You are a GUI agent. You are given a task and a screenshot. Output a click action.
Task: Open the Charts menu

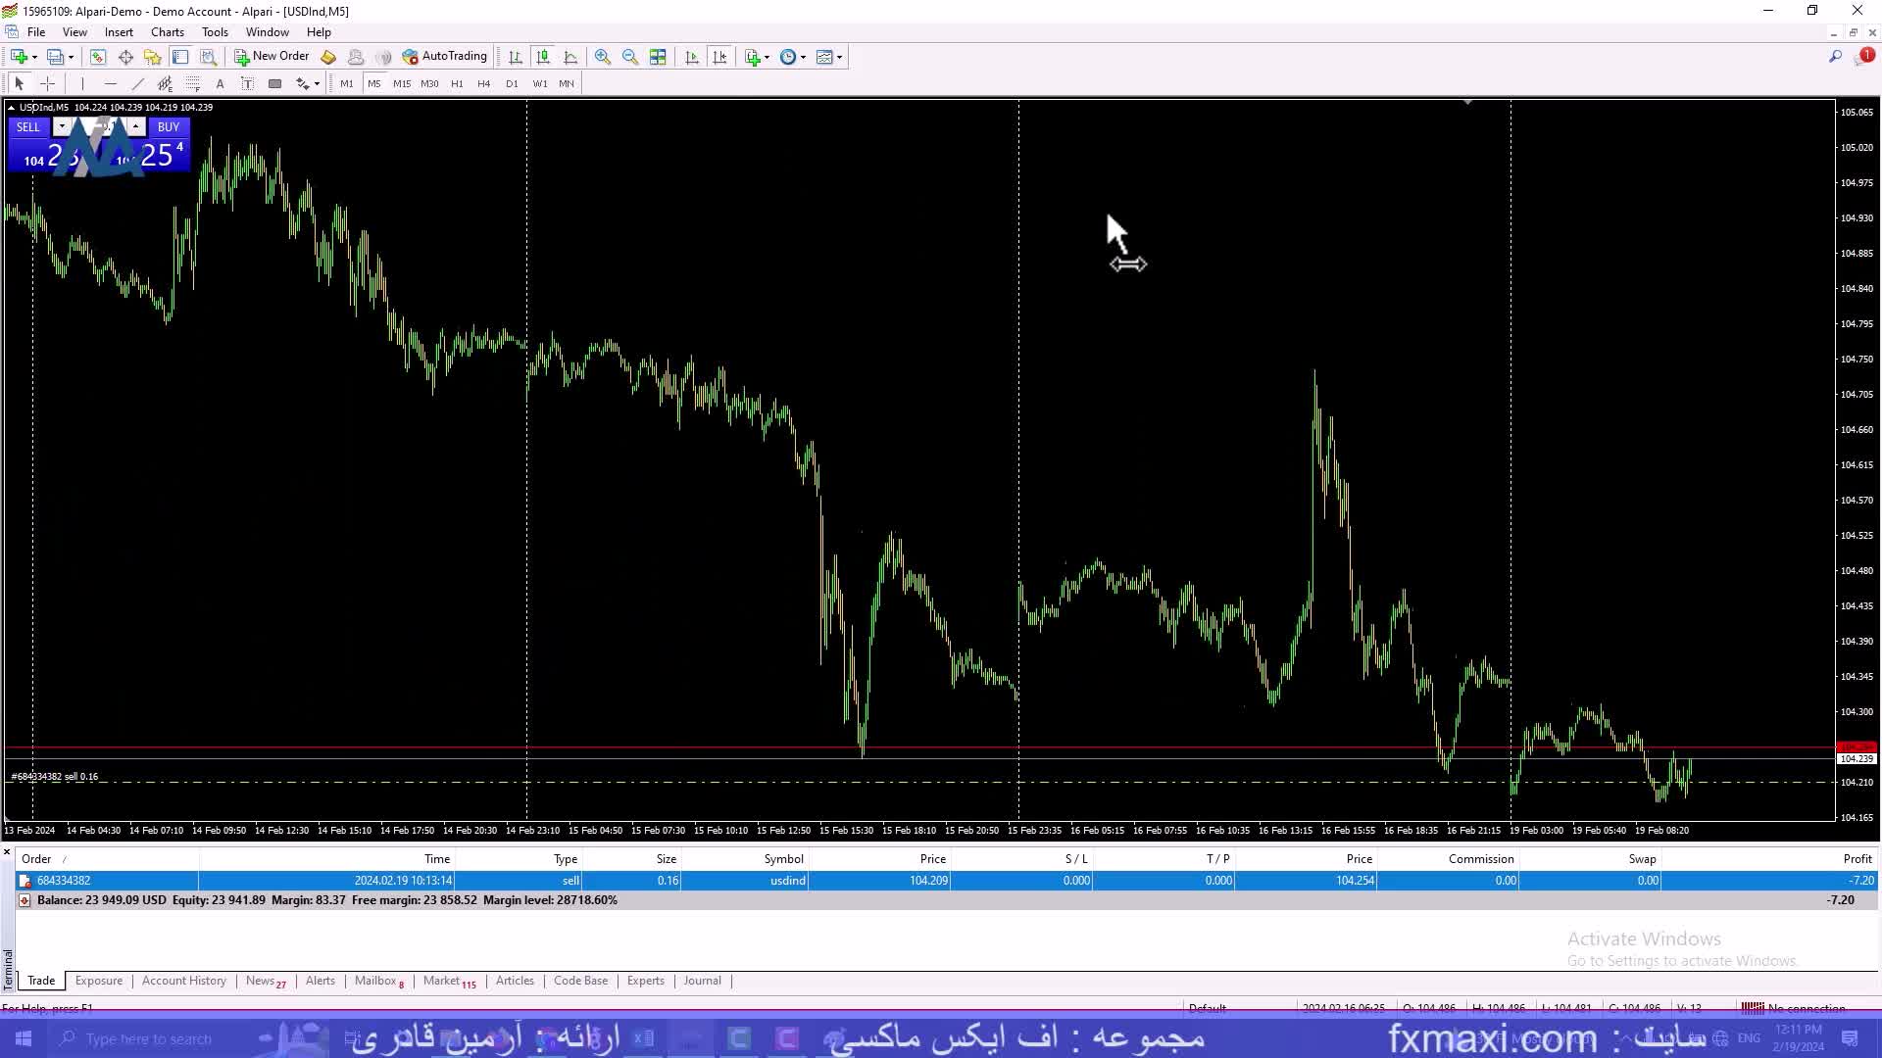tap(167, 32)
